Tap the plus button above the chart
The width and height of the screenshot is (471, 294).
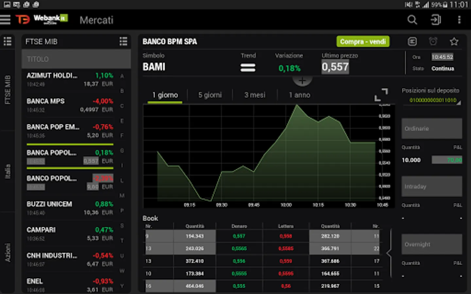[x=302, y=80]
